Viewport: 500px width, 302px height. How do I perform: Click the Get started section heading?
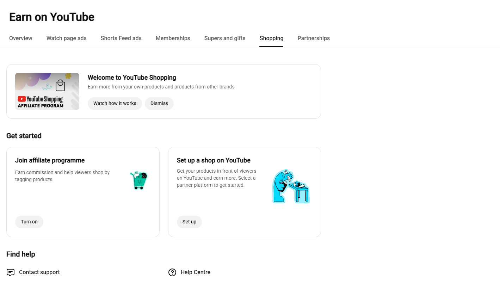[24, 136]
